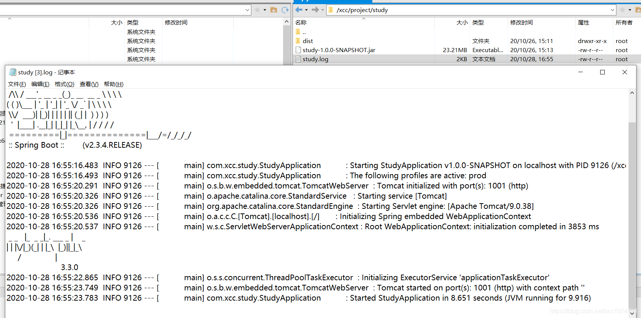Viewport: 641px width, 318px height.
Task: Click the '23.21MB' size cell
Action: click(455, 50)
